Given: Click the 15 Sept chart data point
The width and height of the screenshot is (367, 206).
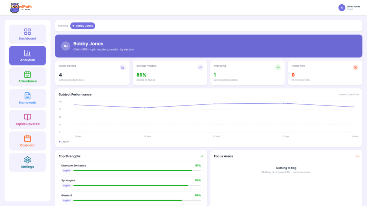Looking at the screenshot, I should pos(214,104).
